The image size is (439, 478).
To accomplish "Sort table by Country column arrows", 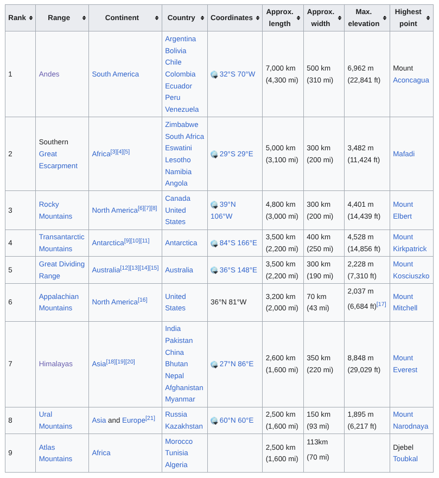I will (202, 18).
